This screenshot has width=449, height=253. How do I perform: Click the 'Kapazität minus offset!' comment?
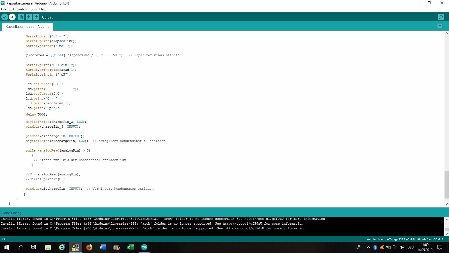click(x=154, y=55)
